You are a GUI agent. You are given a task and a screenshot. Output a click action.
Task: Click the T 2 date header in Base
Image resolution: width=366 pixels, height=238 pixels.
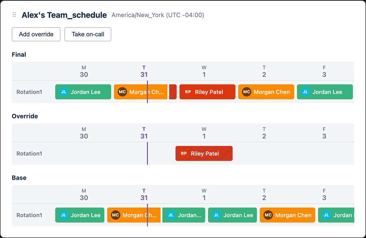click(264, 195)
